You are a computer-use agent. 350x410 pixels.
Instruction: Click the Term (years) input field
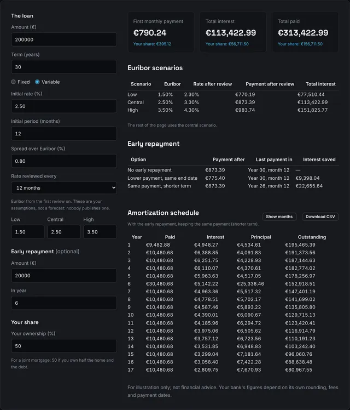click(x=64, y=67)
